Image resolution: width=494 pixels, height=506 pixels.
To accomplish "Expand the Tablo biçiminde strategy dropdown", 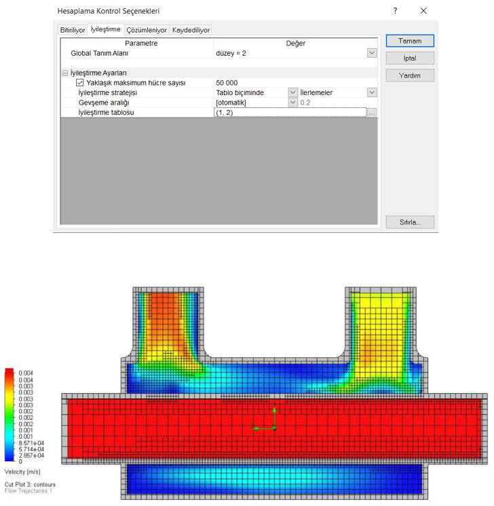I will (x=293, y=92).
